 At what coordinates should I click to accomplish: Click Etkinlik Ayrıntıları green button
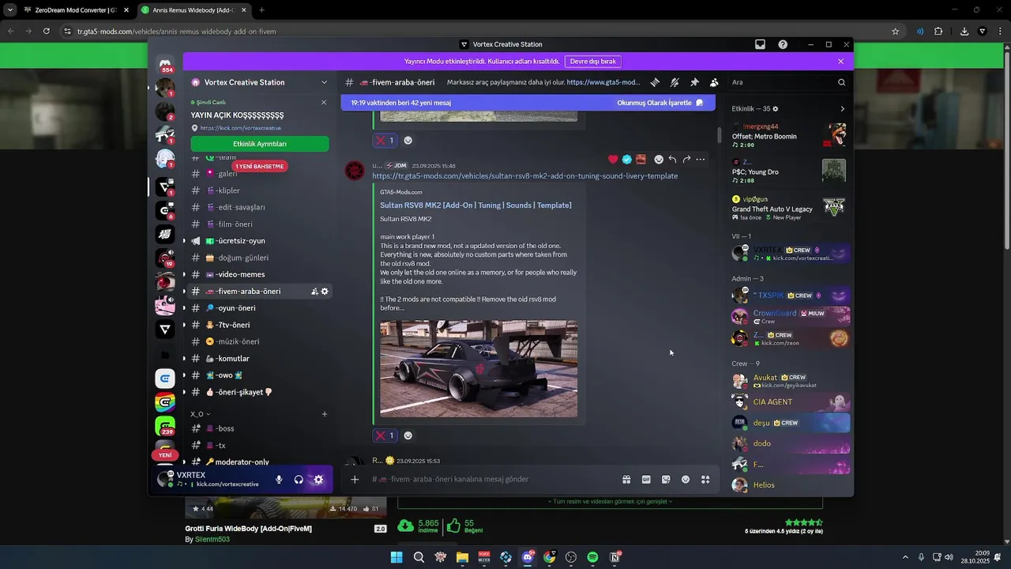260,144
